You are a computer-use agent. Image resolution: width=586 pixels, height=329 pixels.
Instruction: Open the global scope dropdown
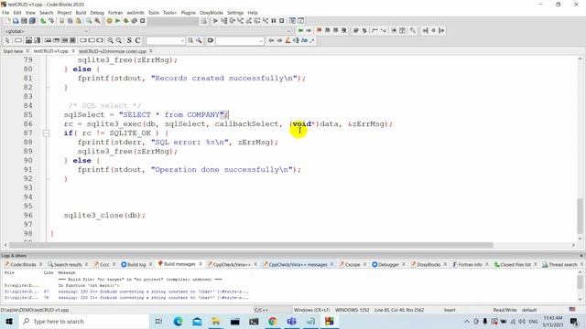pos(47,31)
